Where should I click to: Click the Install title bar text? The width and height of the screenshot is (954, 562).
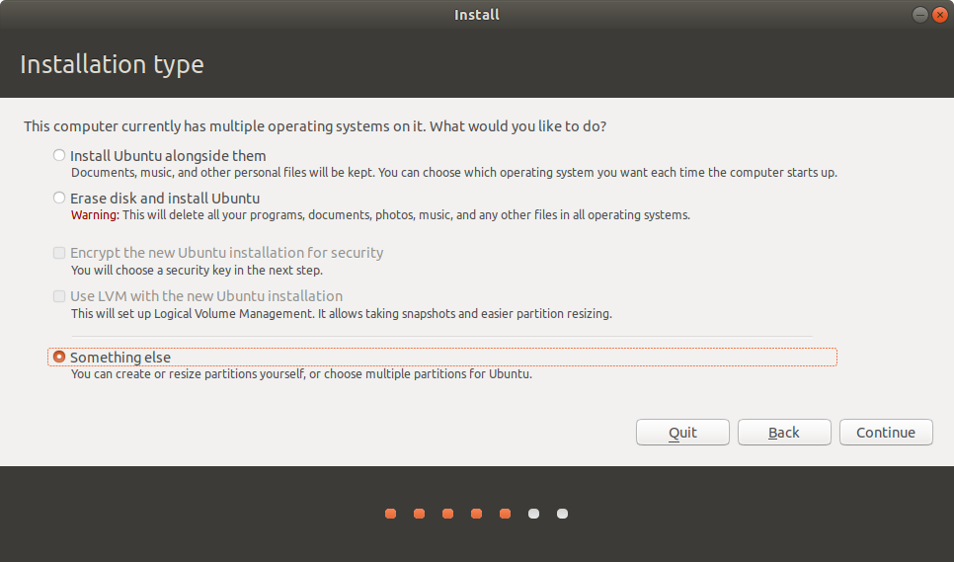(x=477, y=15)
